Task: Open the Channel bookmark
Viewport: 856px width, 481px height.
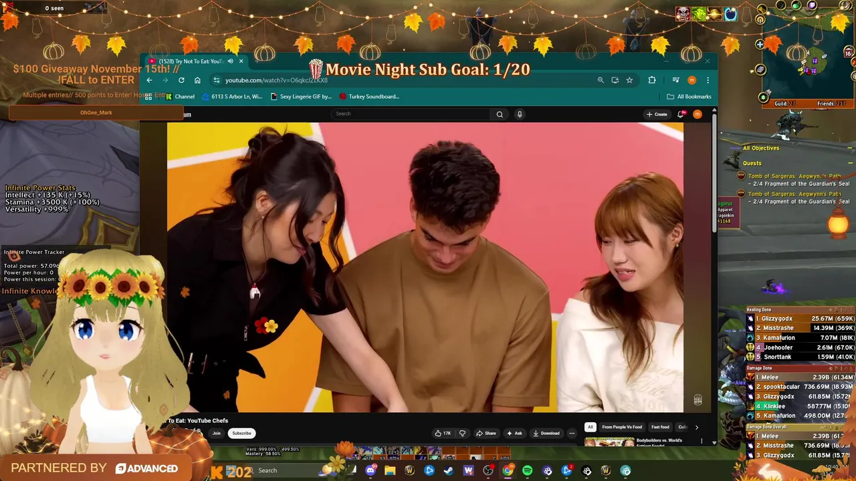Action: (x=180, y=96)
